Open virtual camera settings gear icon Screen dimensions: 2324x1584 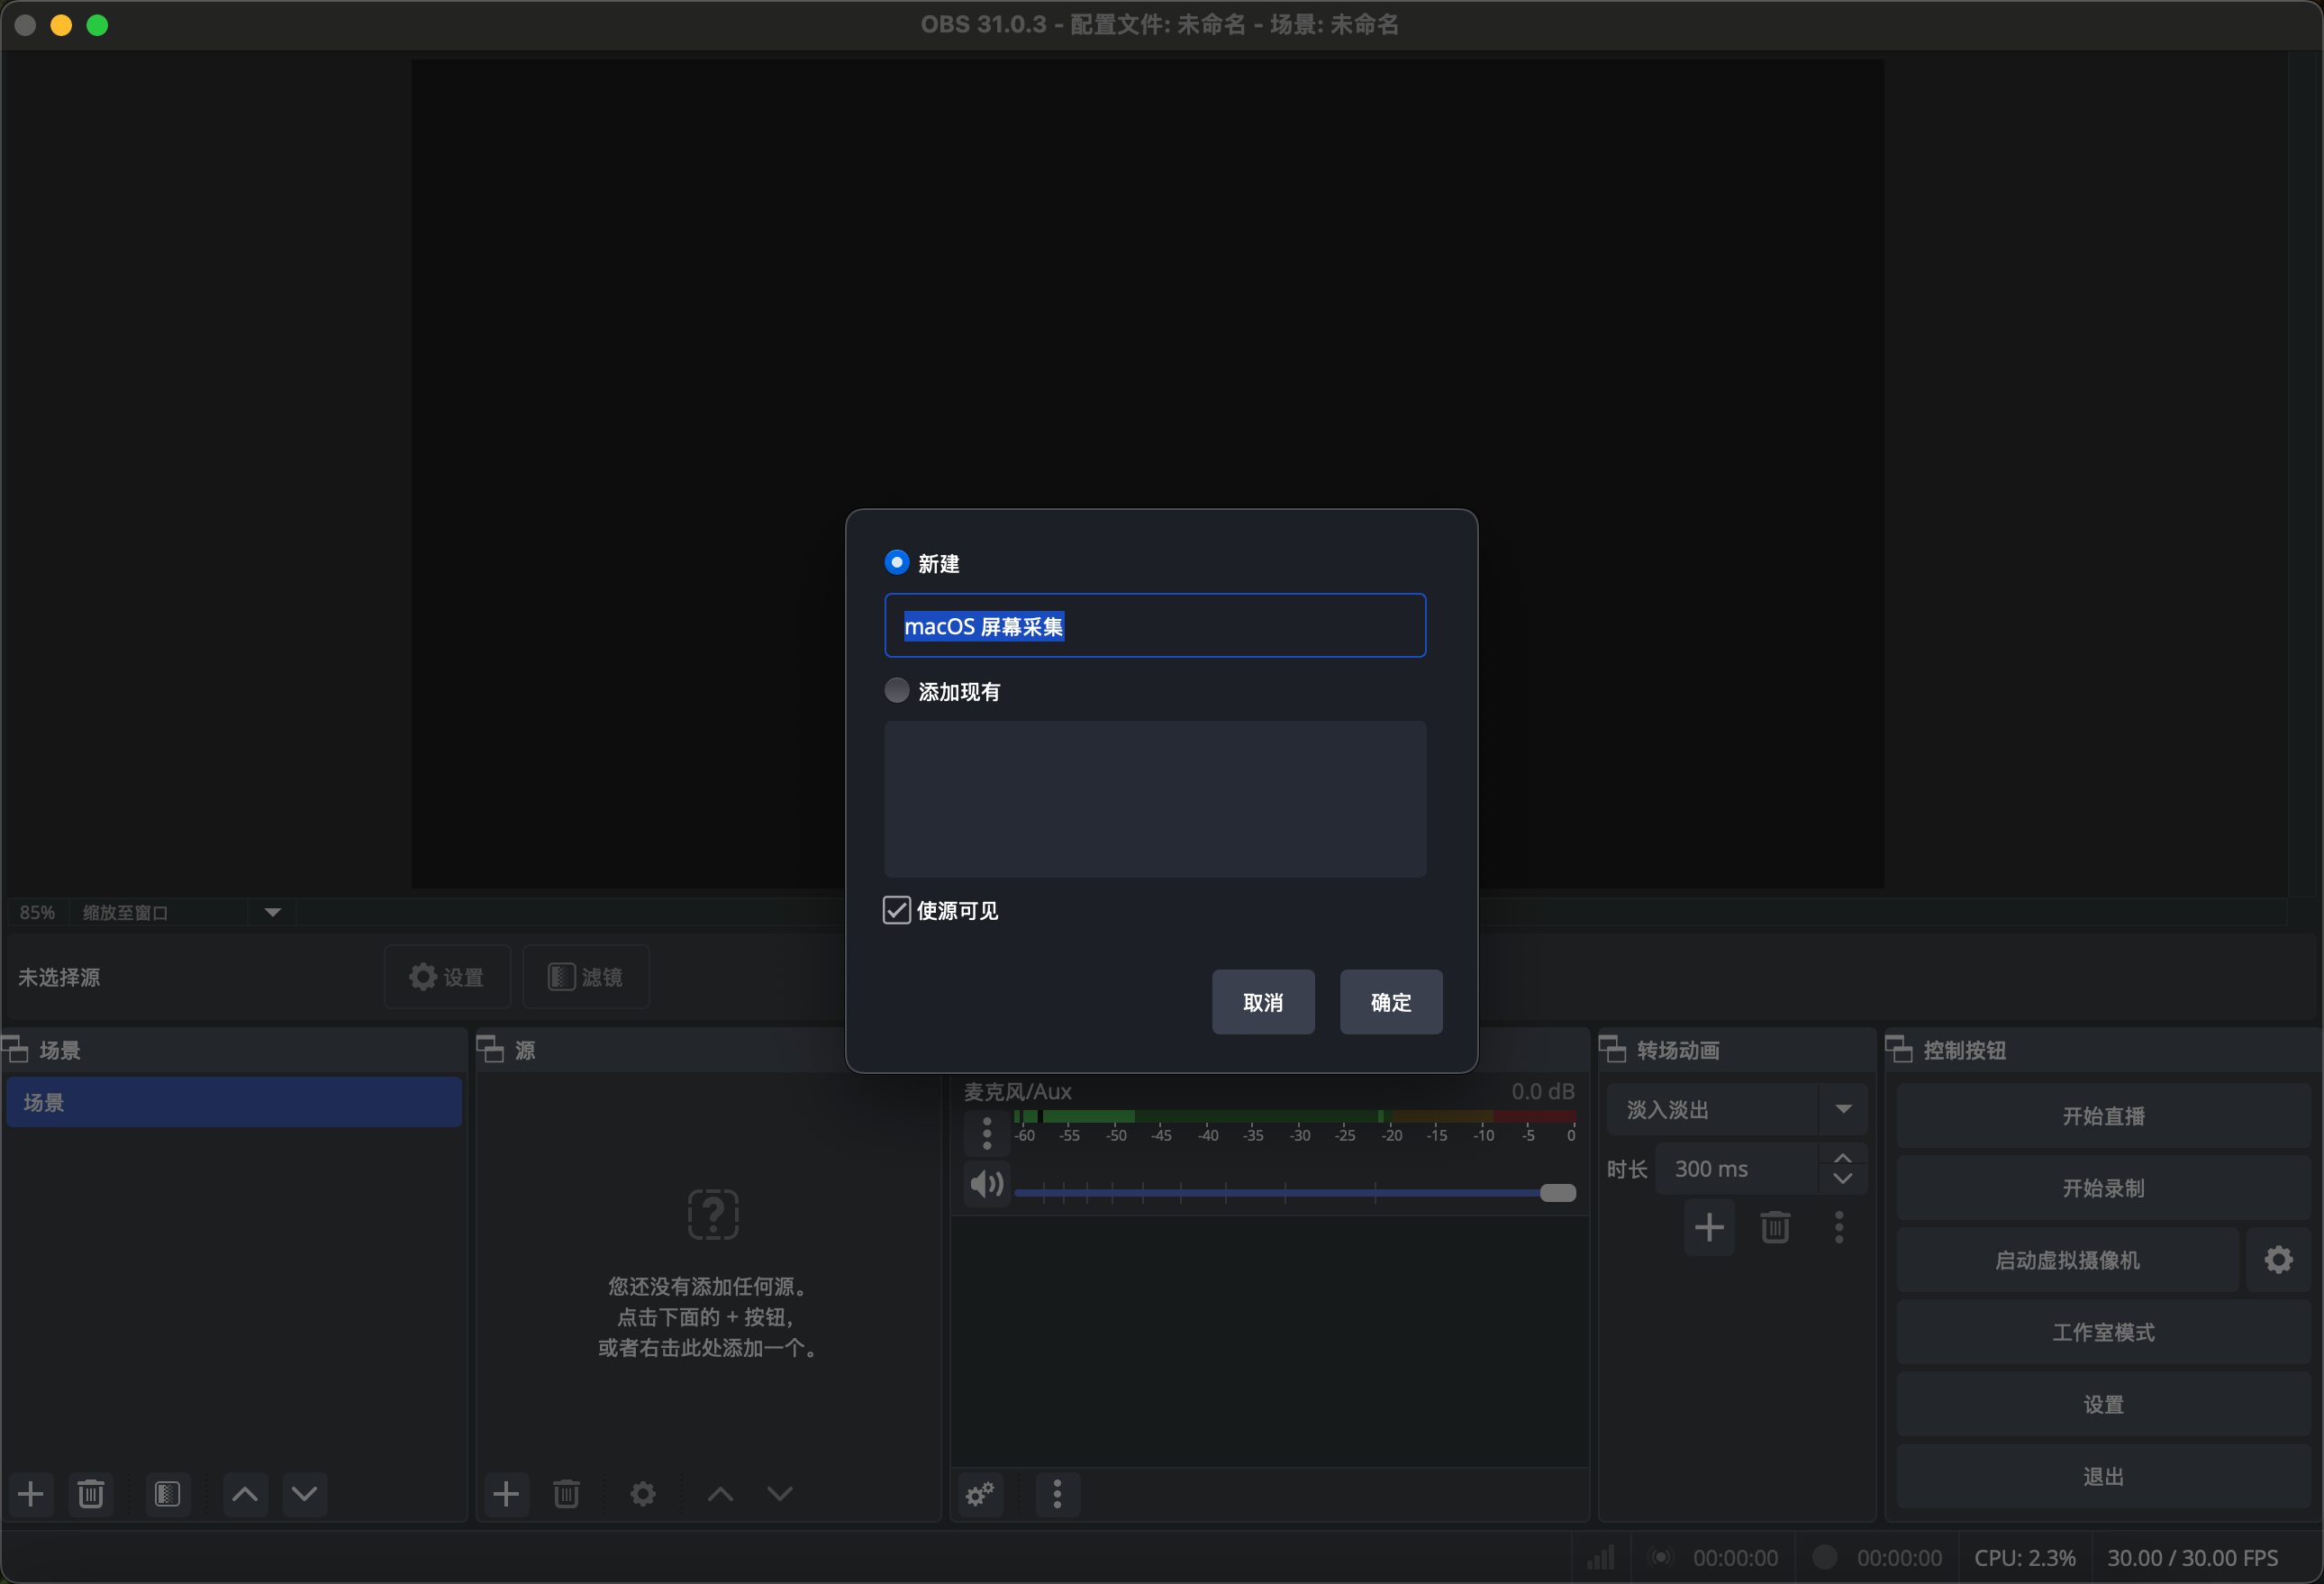click(2278, 1260)
